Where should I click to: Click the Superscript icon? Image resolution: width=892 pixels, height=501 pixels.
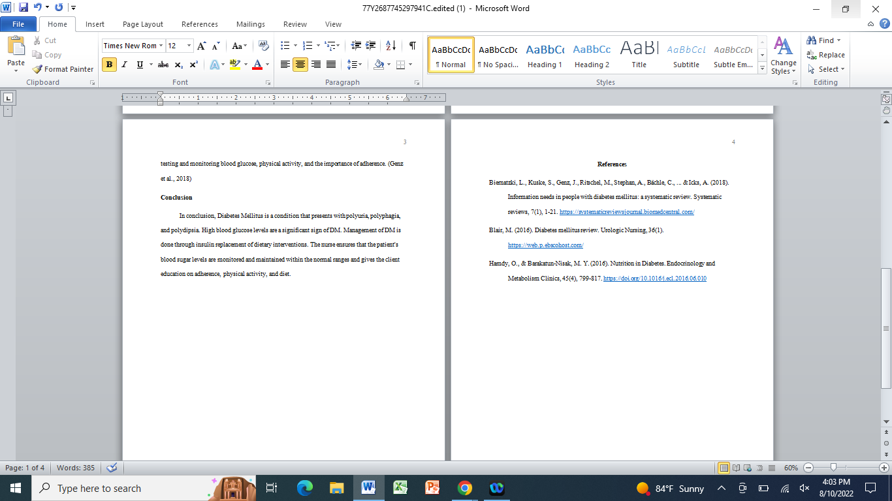[194, 65]
